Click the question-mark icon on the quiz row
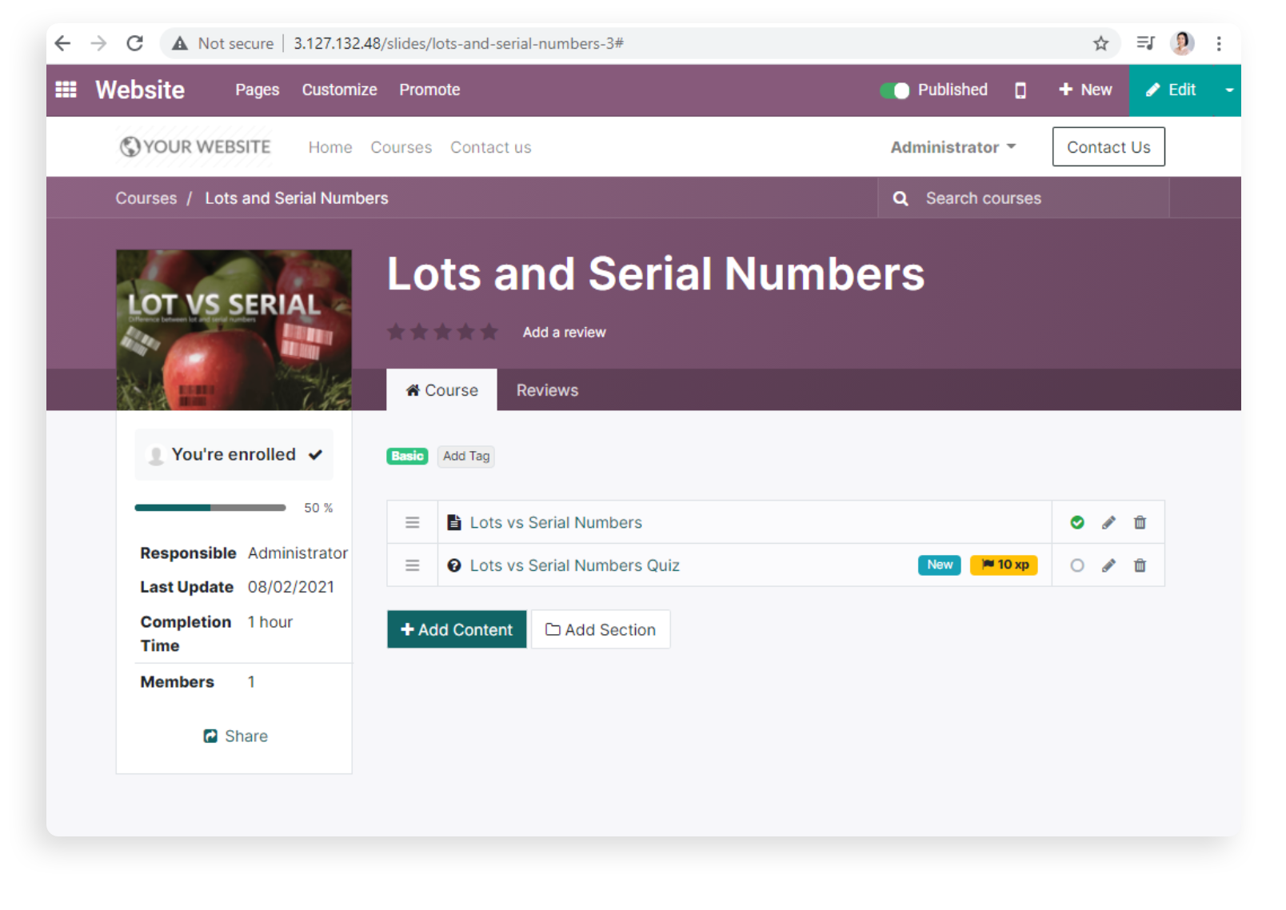This screenshot has width=1286, height=910. click(x=454, y=565)
